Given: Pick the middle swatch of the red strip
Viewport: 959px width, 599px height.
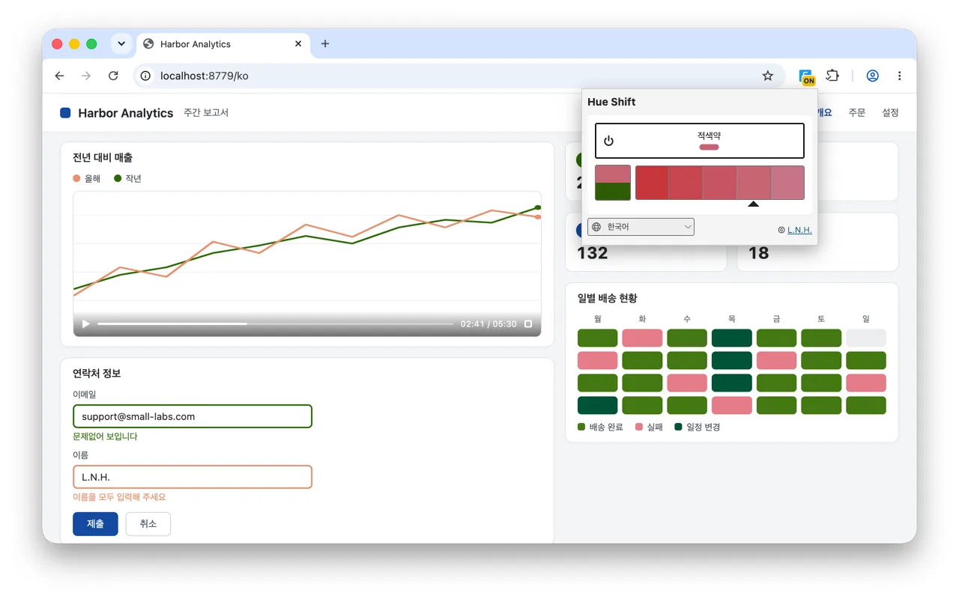Looking at the screenshot, I should click(719, 183).
